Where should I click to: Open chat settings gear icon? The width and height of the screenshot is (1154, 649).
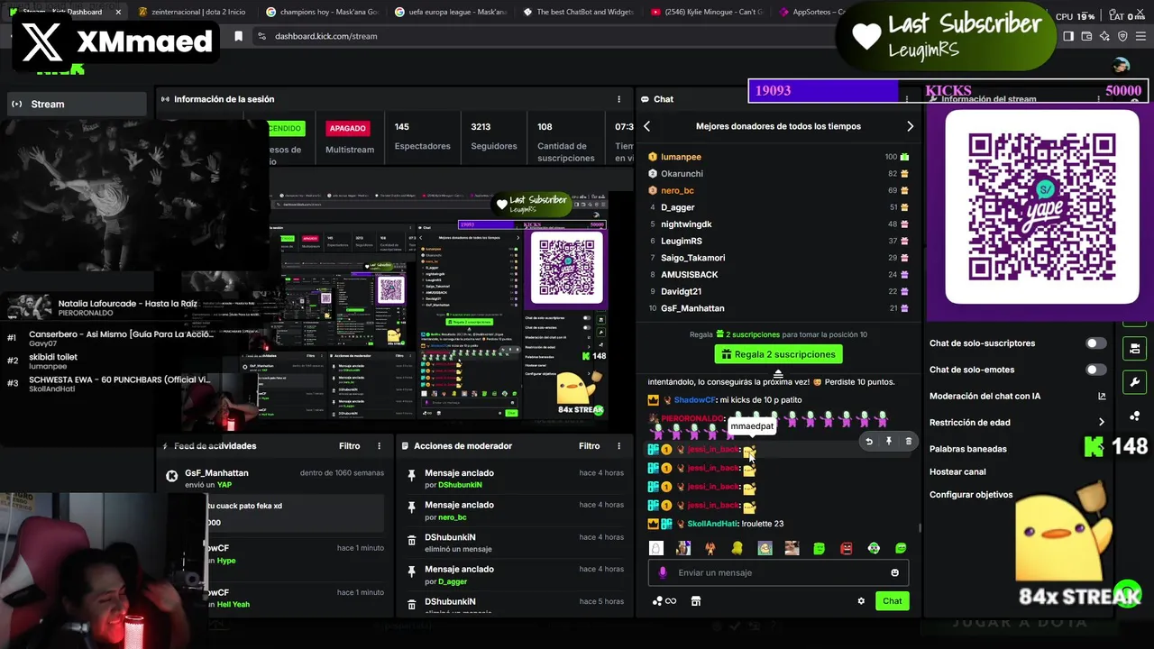pyautogui.click(x=861, y=601)
